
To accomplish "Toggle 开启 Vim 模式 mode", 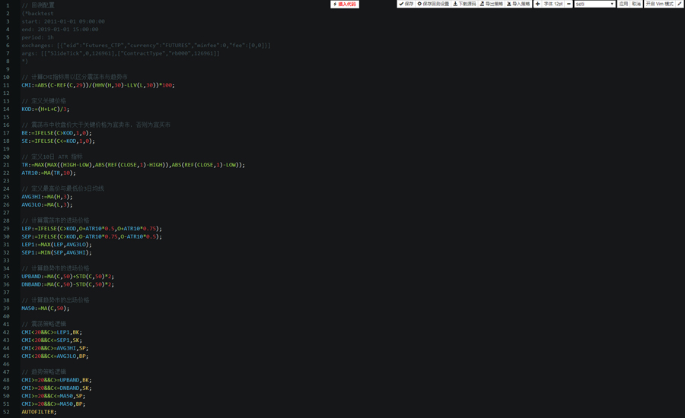I will 659,5.
